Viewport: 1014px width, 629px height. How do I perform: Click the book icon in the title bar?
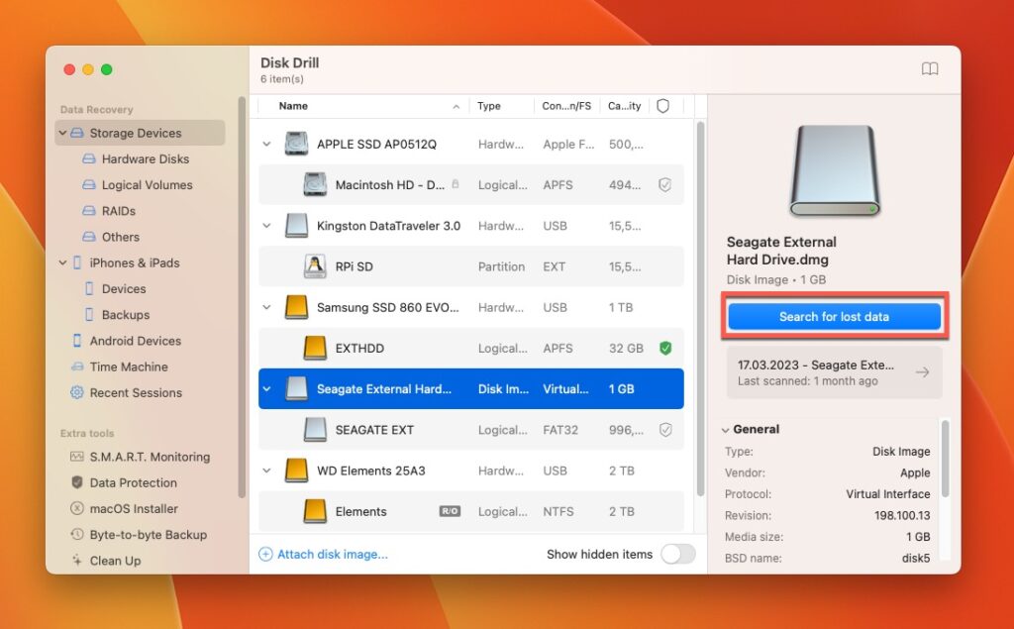[x=929, y=68]
